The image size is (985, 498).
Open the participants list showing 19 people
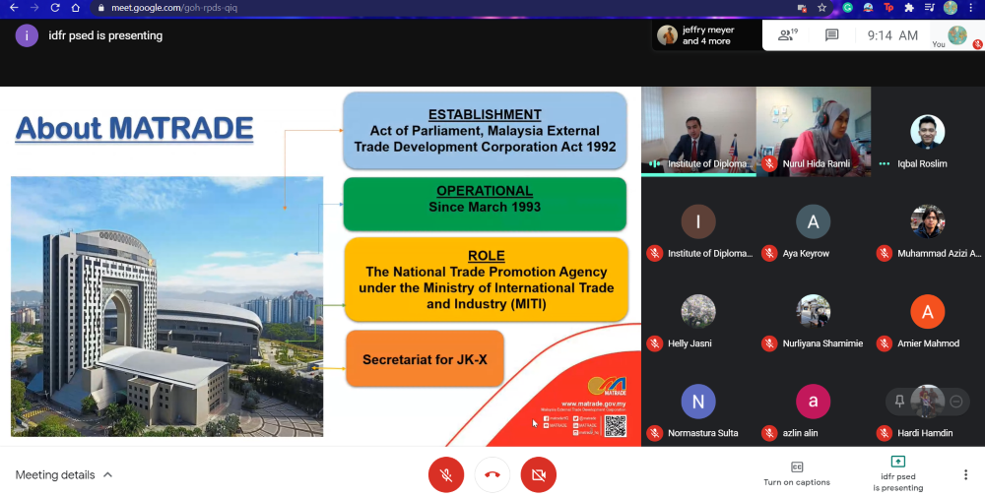[x=787, y=35]
